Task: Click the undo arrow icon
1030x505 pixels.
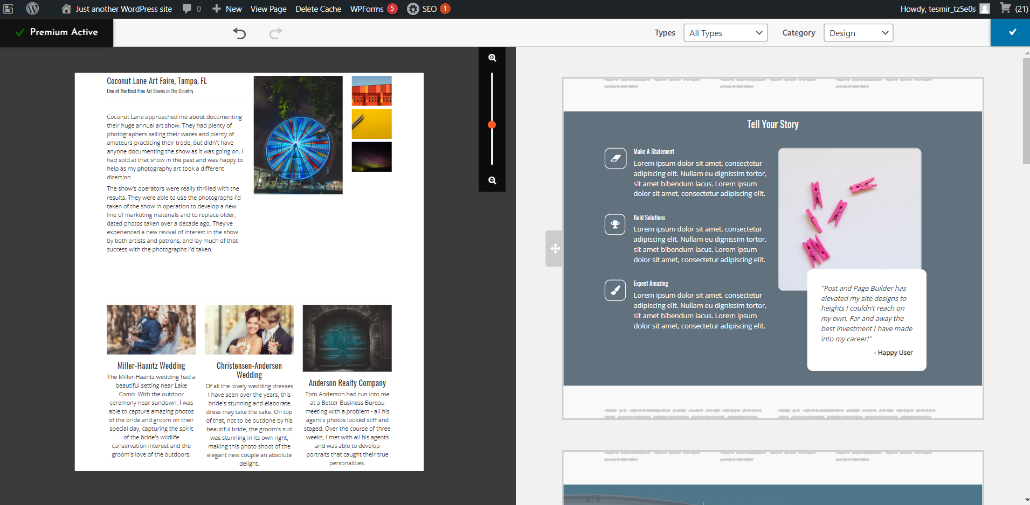Action: pos(239,33)
